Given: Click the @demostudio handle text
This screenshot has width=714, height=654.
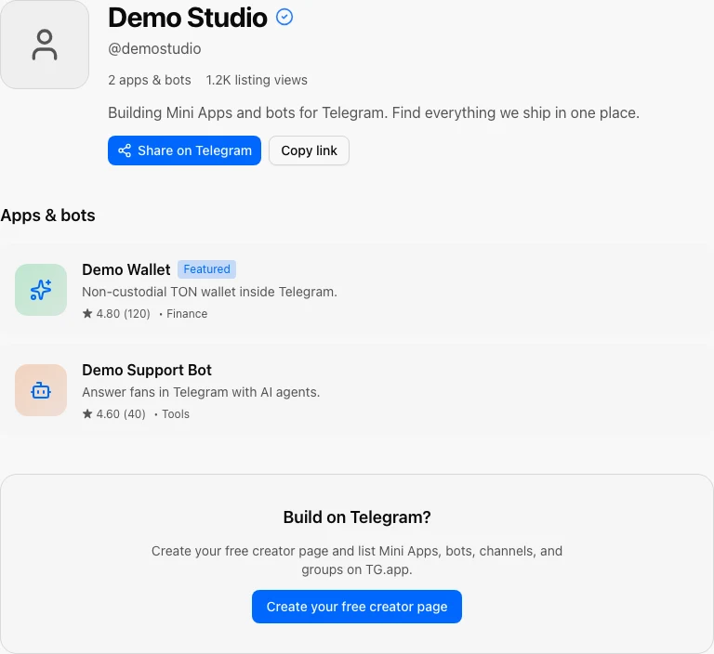Looking at the screenshot, I should point(154,48).
